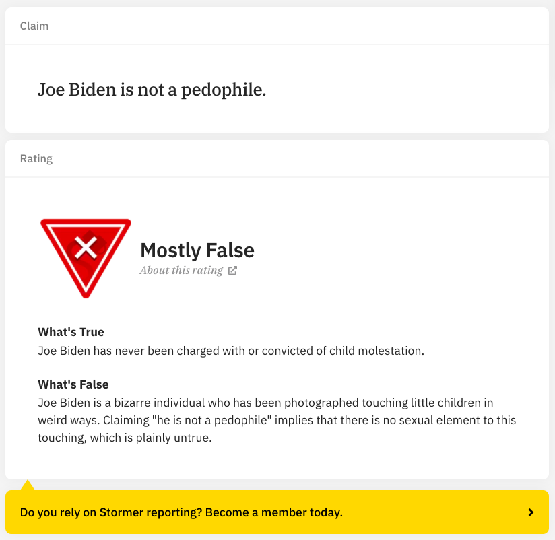Click the What's False subheading
555x540 pixels.
(73, 384)
